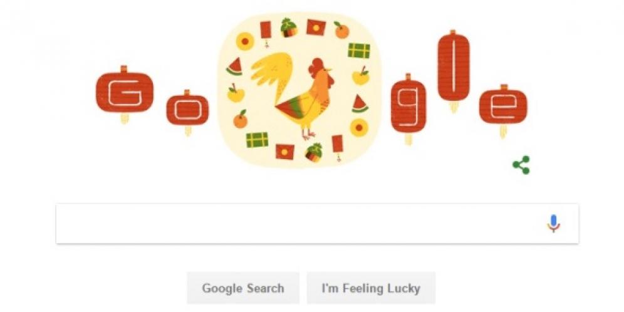This screenshot has width=624, height=312.
Task: Click the capital G red lantern
Action: pos(125,92)
